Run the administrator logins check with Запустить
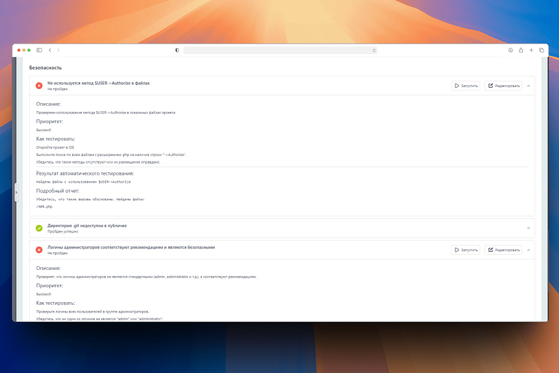 pyautogui.click(x=466, y=250)
